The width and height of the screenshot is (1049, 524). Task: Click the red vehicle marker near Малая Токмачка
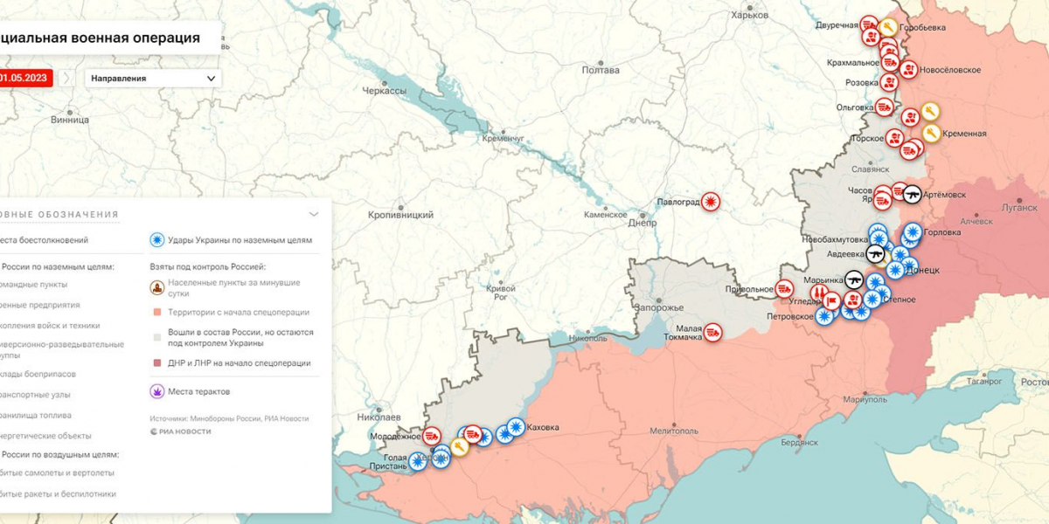(x=713, y=332)
